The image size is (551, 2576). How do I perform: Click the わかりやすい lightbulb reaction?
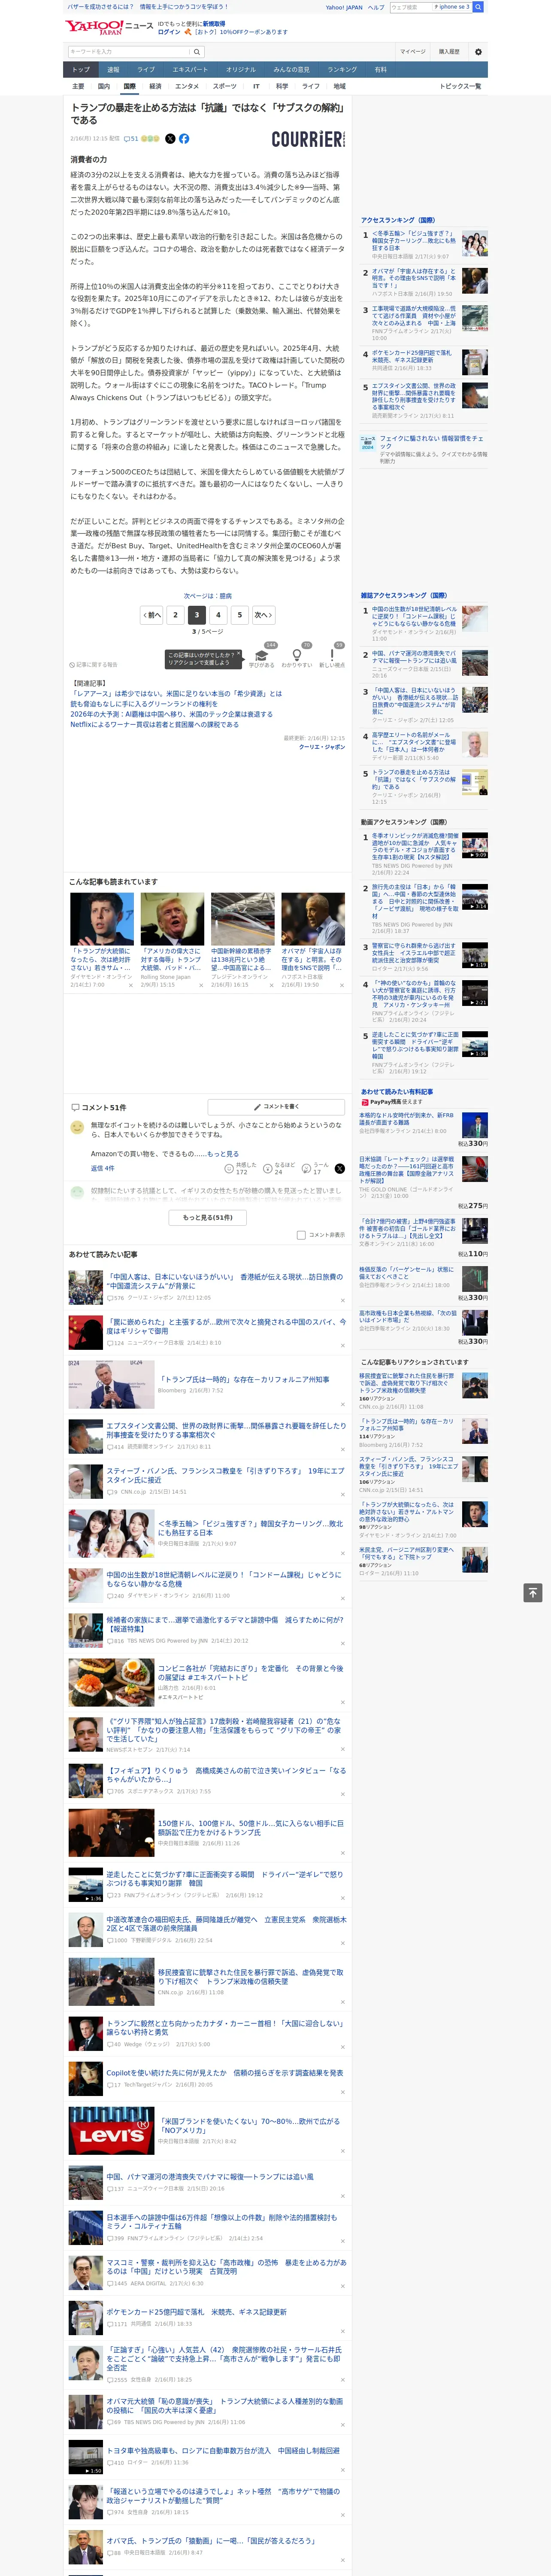click(x=296, y=656)
